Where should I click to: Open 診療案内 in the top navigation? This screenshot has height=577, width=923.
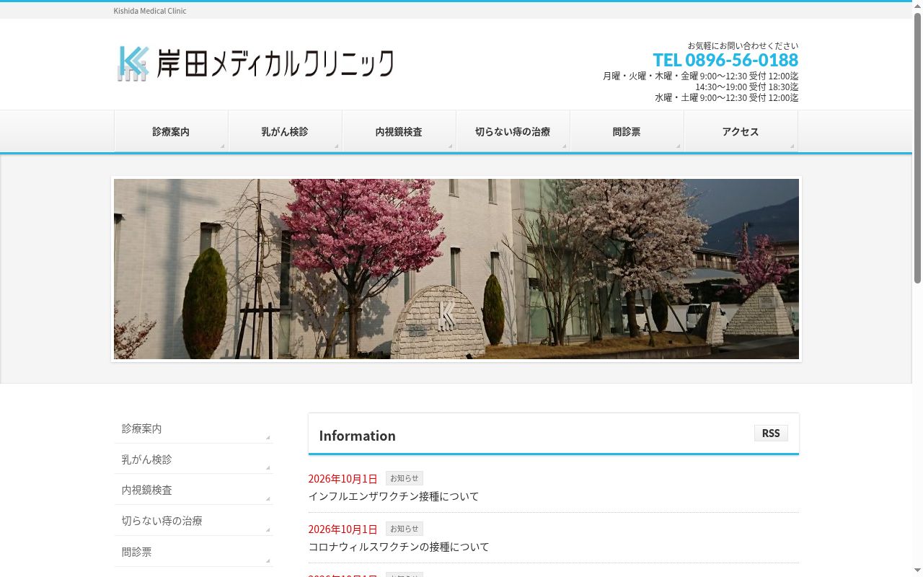pyautogui.click(x=171, y=131)
